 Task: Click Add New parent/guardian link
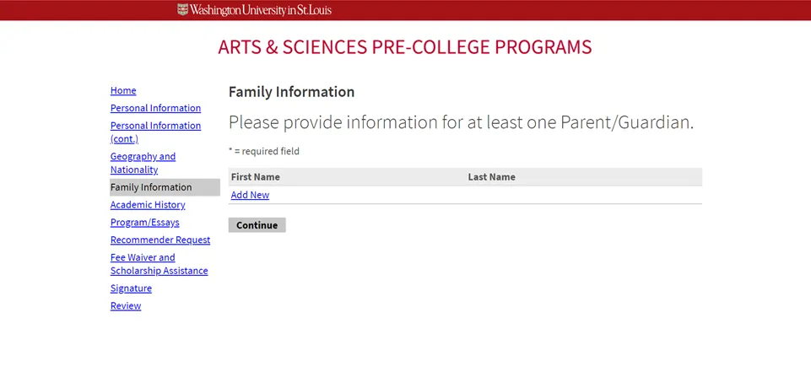[x=250, y=195]
